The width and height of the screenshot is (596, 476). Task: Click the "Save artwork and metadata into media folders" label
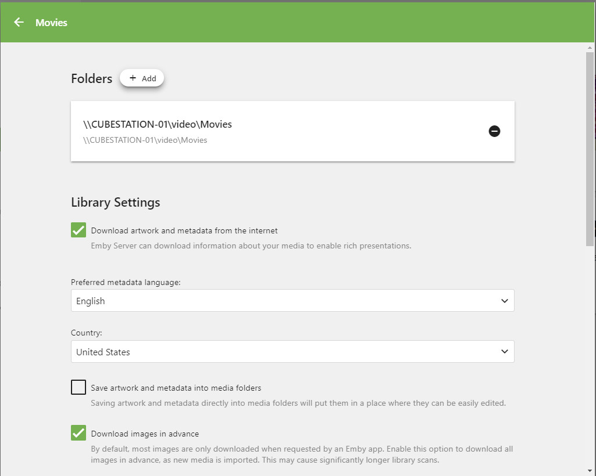point(176,388)
